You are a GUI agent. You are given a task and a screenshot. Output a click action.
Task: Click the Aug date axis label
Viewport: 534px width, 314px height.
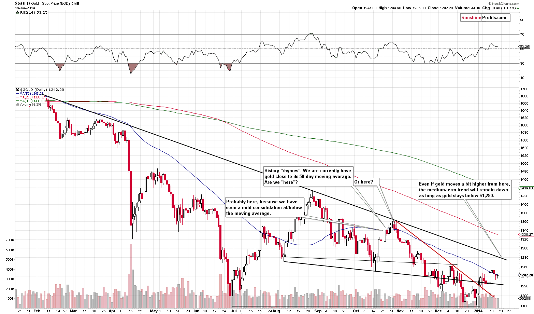276,311
